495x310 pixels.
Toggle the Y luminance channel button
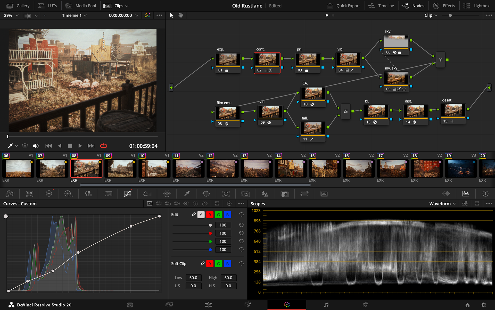[201, 215]
